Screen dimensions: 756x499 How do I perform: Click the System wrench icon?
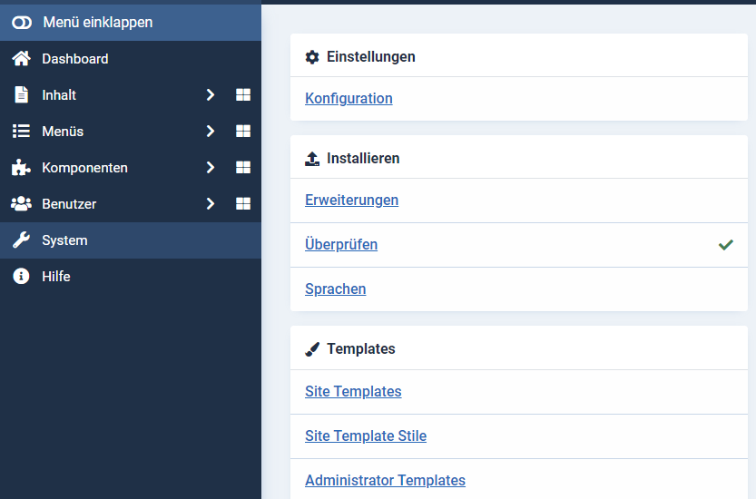21,240
